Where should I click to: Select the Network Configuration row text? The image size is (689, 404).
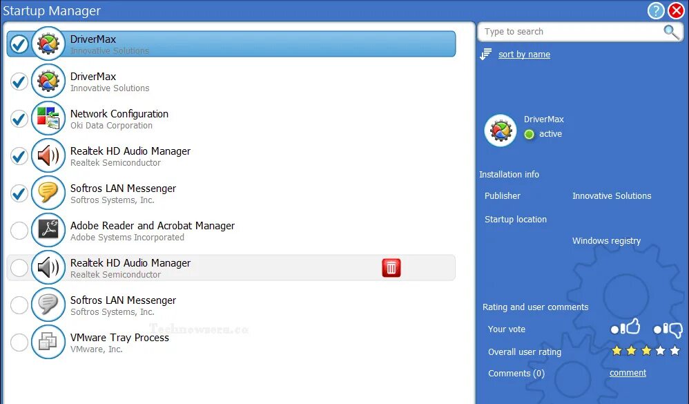[119, 114]
